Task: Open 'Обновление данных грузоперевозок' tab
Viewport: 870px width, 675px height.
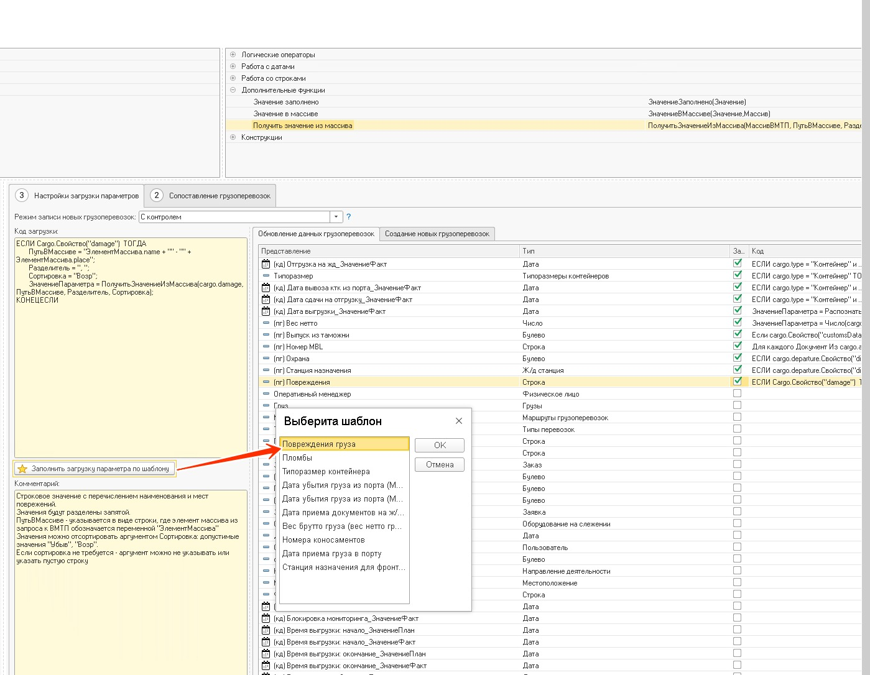Action: click(x=316, y=234)
